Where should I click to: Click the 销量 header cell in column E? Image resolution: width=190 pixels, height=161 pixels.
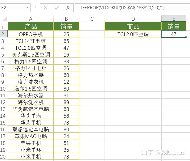(x=174, y=26)
